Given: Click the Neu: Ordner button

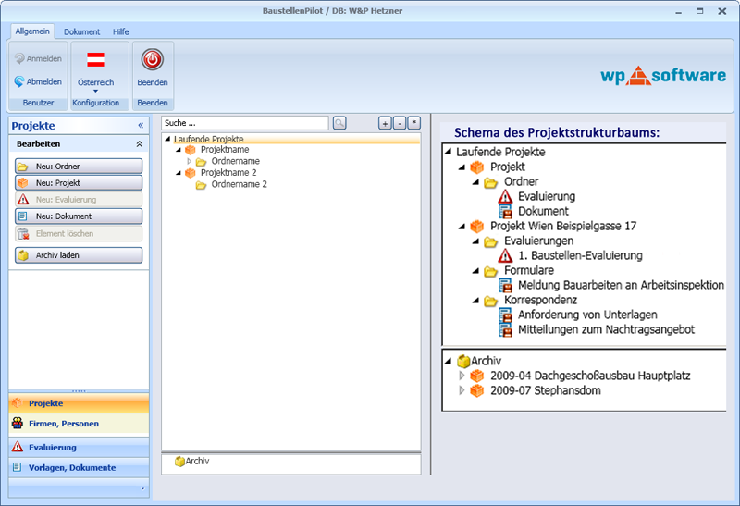Looking at the screenshot, I should (x=79, y=167).
